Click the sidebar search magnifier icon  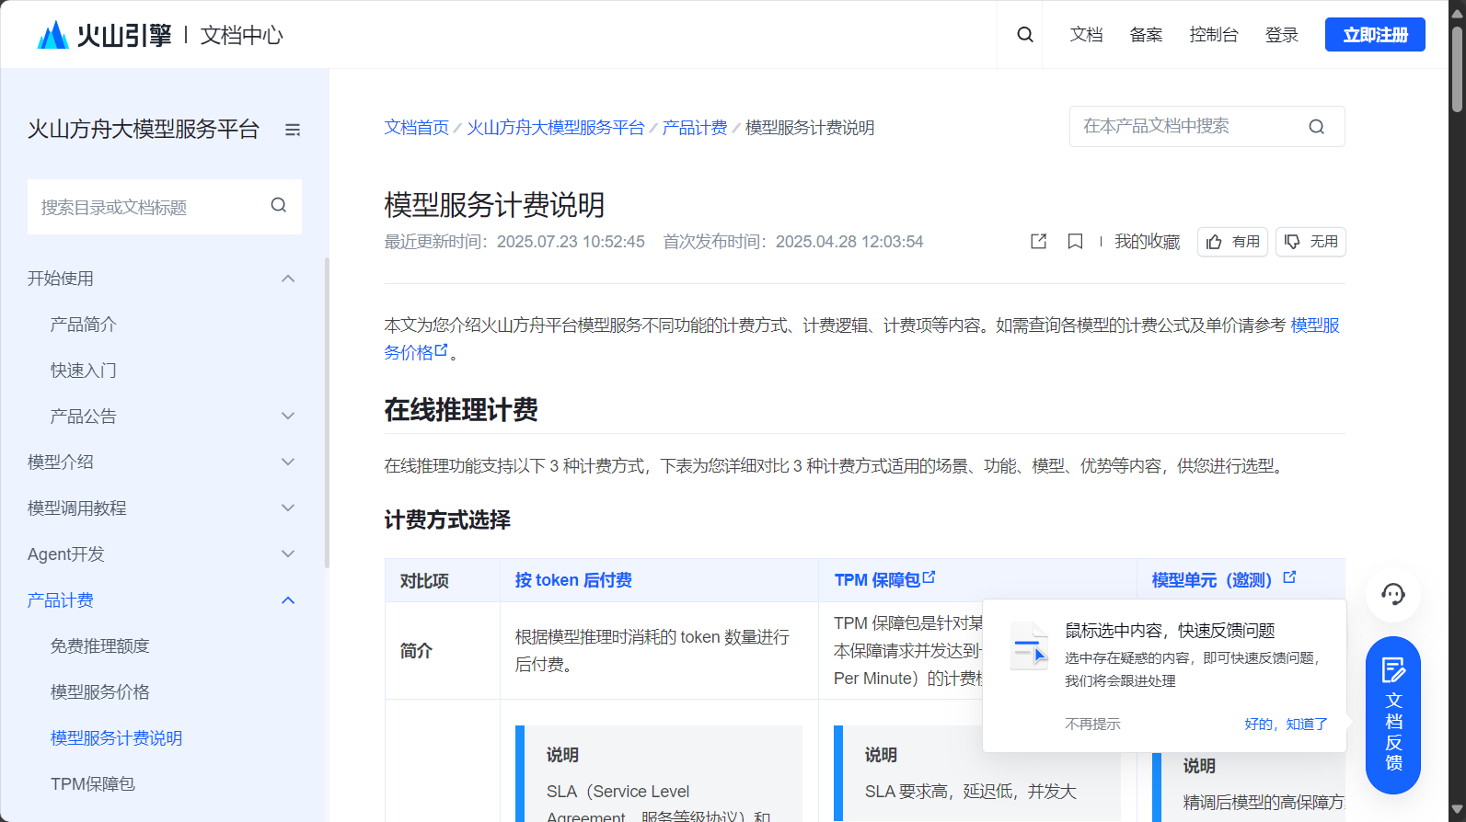click(278, 206)
